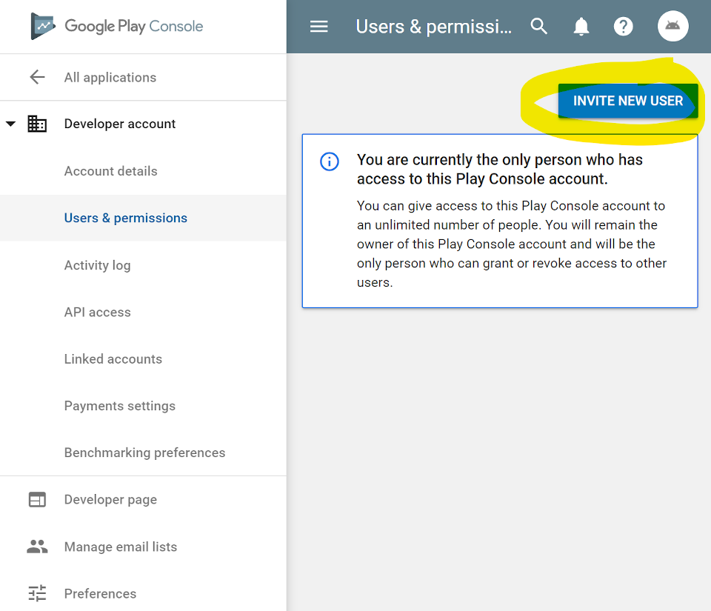Click the Google Play Console title text

point(134,26)
